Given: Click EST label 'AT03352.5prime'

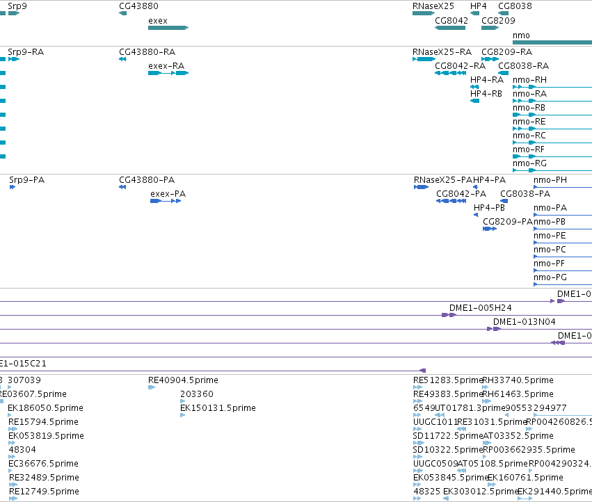Looking at the screenshot, I should [518, 437].
